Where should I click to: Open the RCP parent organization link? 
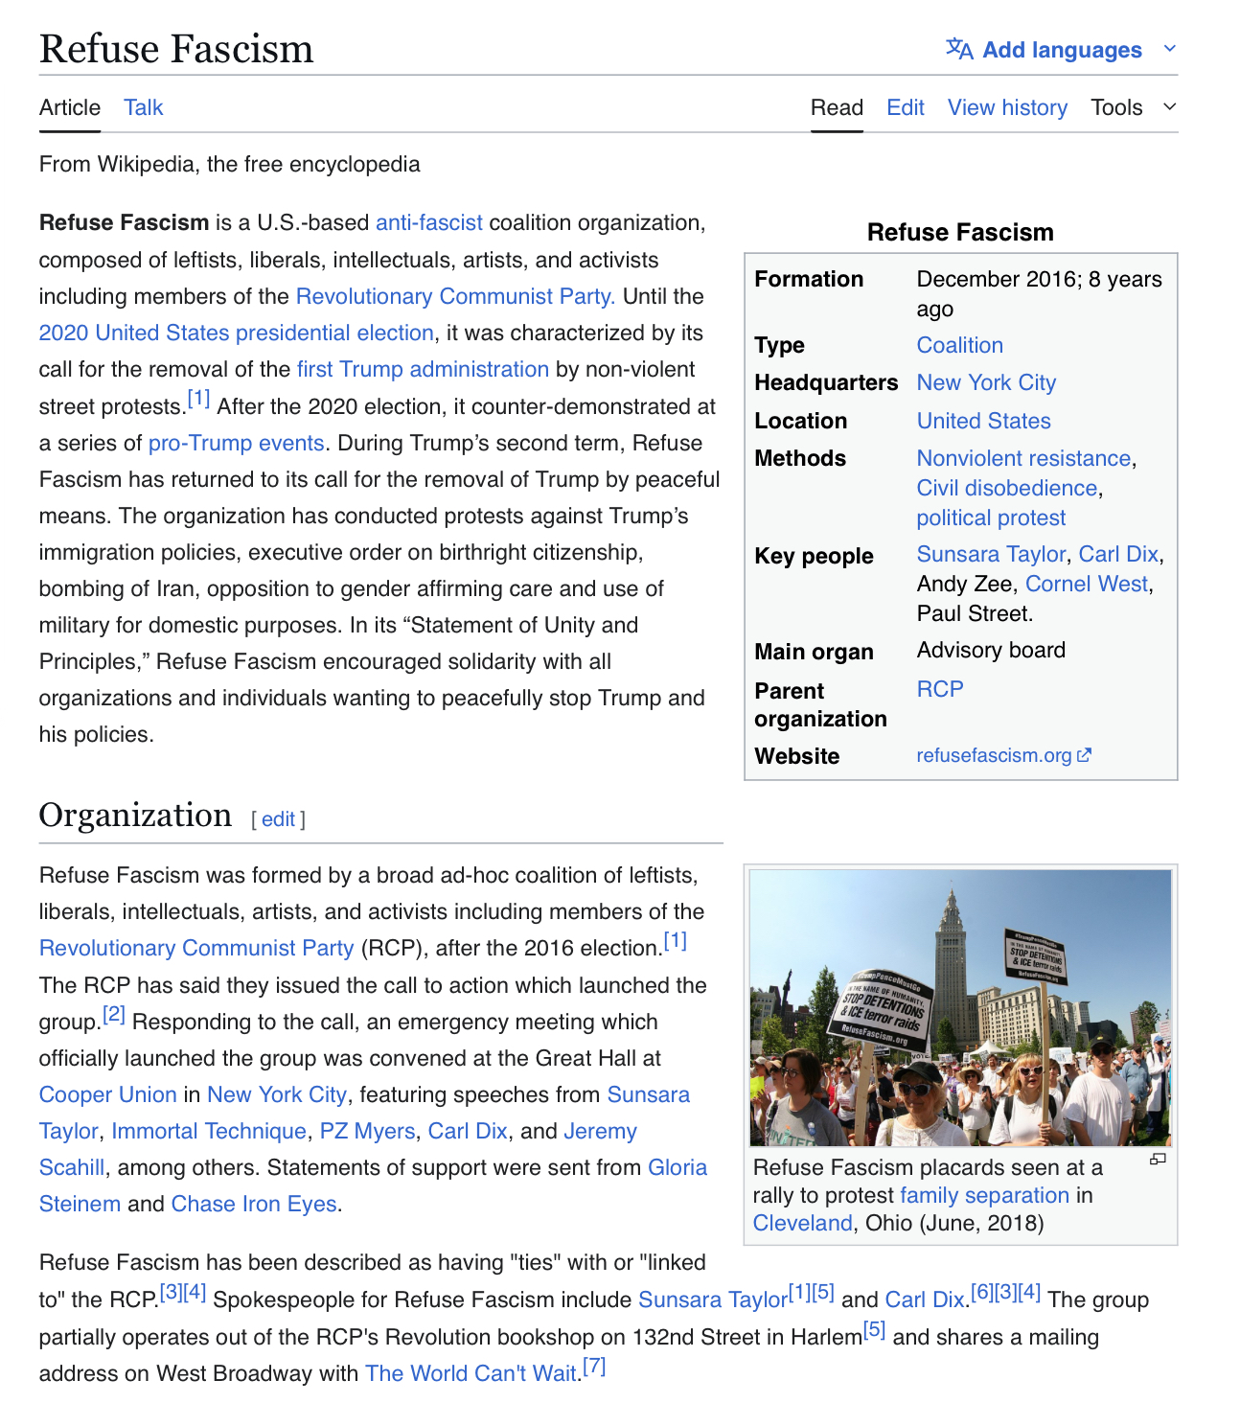click(x=940, y=689)
